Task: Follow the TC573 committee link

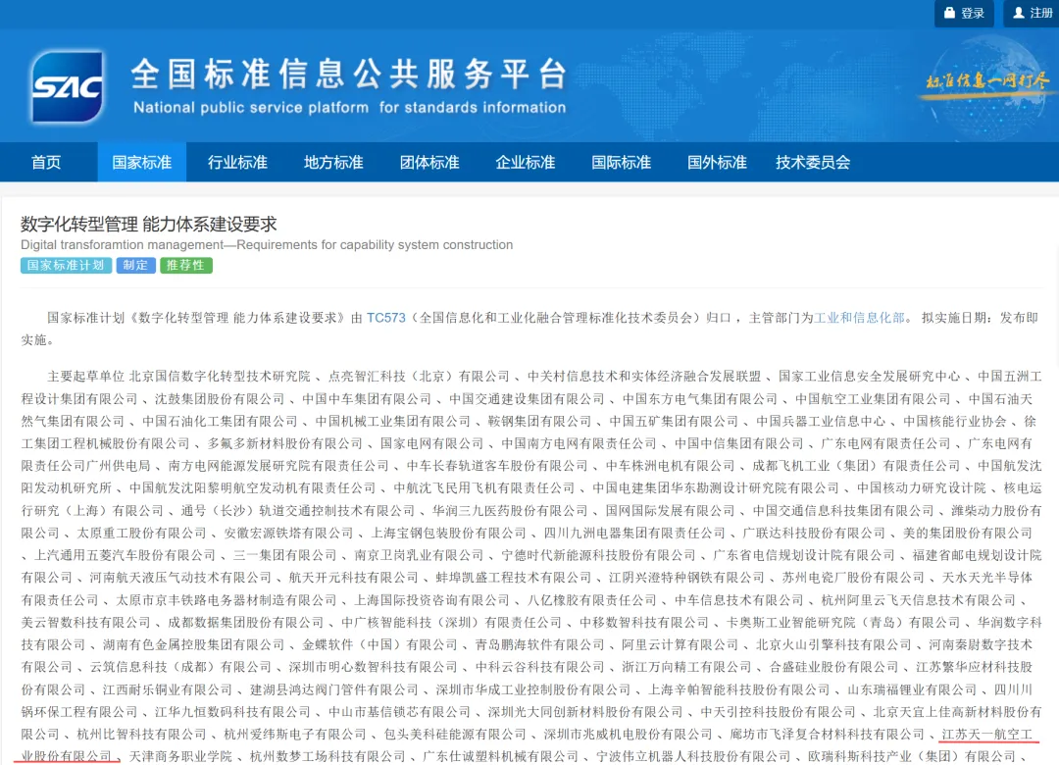Action: 385,318
